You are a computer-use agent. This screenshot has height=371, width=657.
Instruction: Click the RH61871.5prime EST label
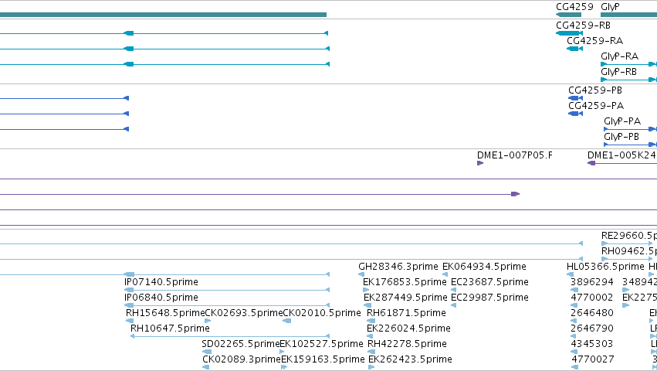(x=406, y=313)
